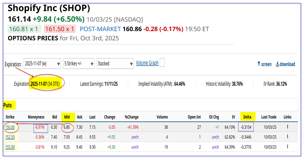The height and width of the screenshot is (158, 305).
Task: Open the Expiration date dropdown
Action: (42, 64)
